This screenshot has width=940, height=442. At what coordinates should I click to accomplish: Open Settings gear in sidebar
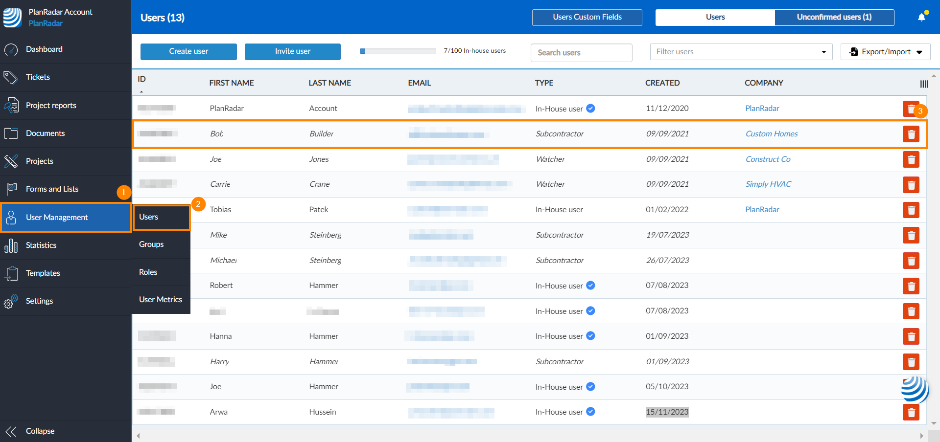click(11, 301)
